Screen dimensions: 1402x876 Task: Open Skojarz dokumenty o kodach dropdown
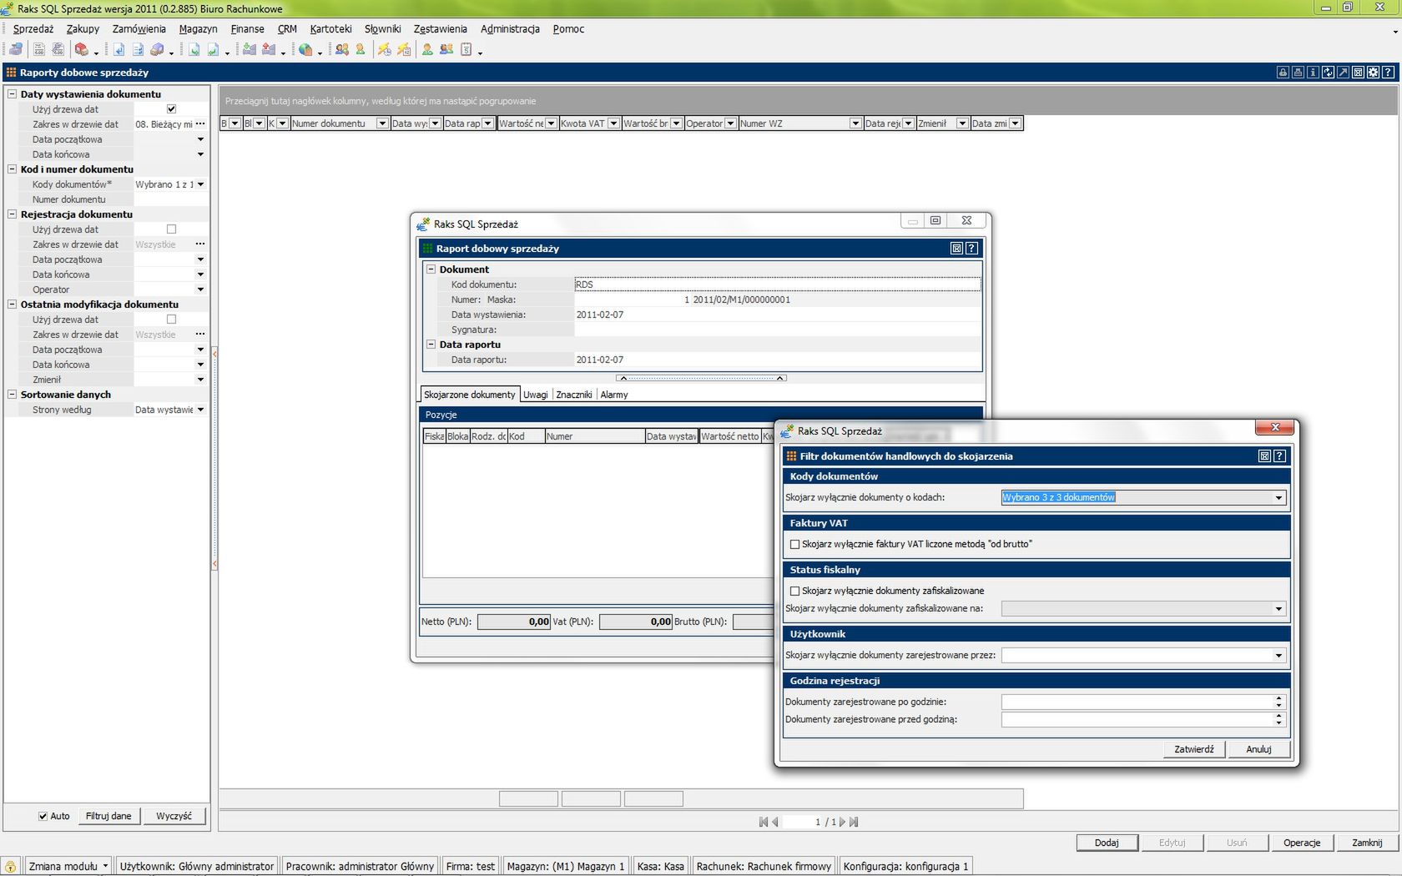click(1278, 498)
